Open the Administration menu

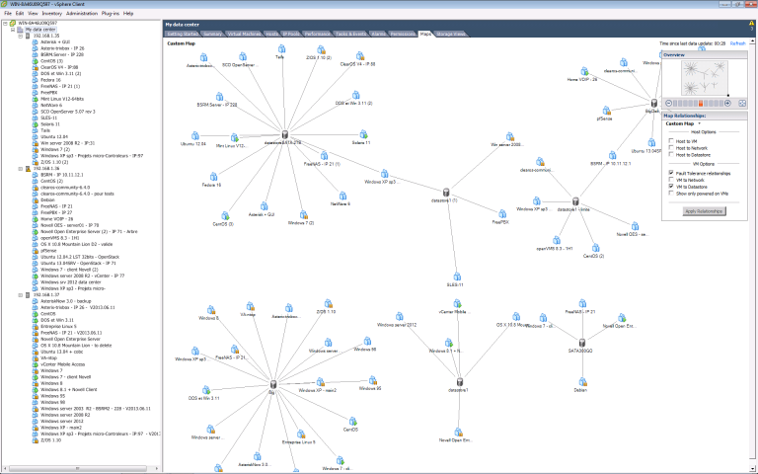82,14
